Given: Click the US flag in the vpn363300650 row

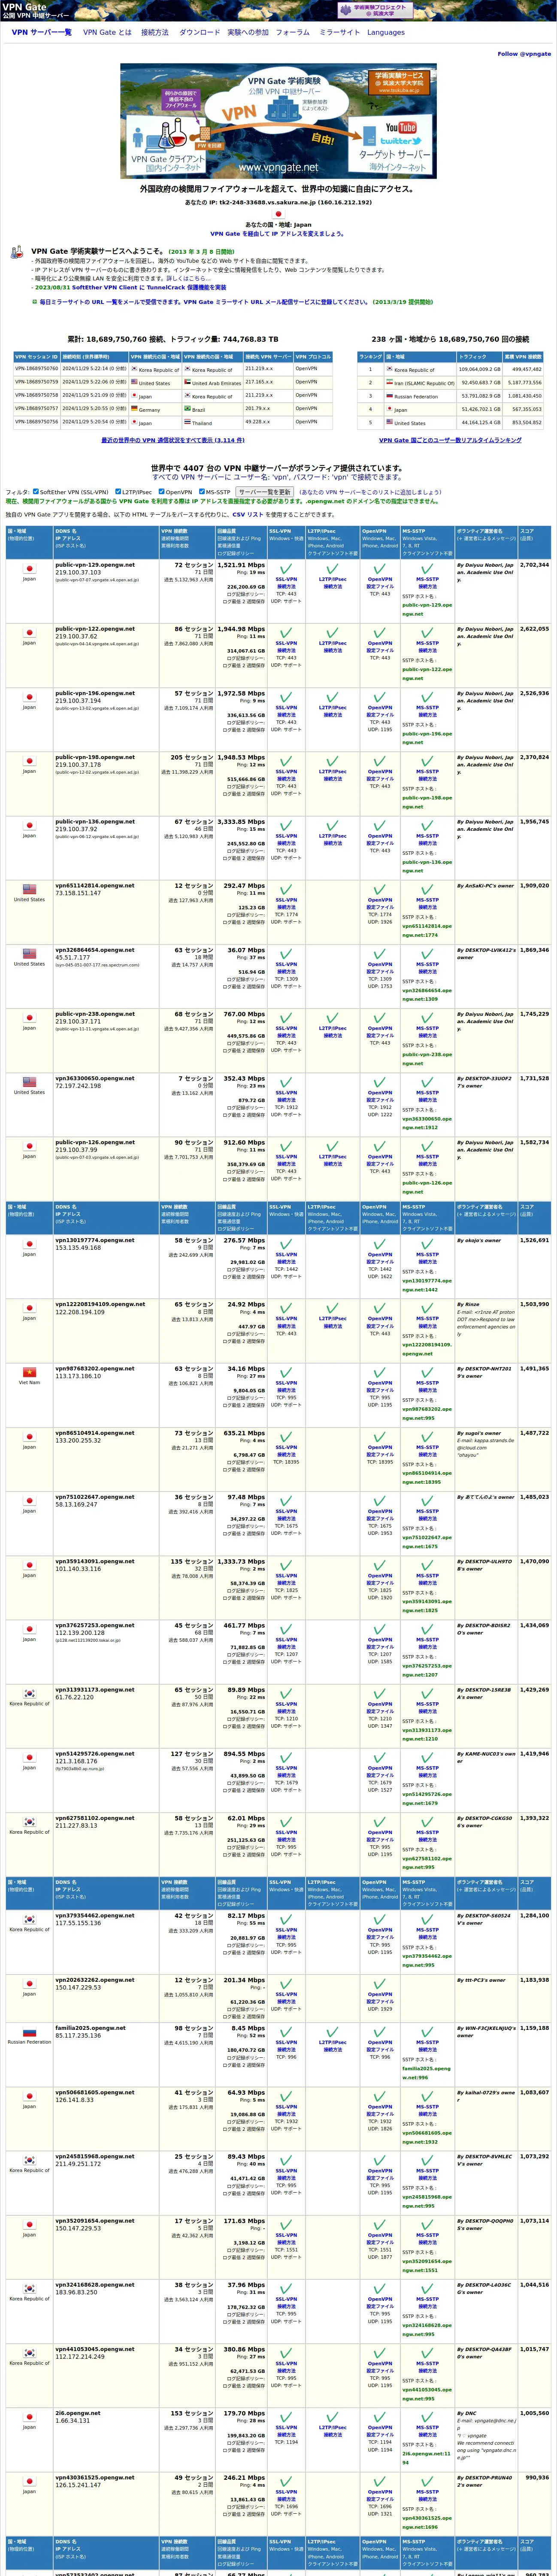Looking at the screenshot, I should pyautogui.click(x=29, y=1081).
